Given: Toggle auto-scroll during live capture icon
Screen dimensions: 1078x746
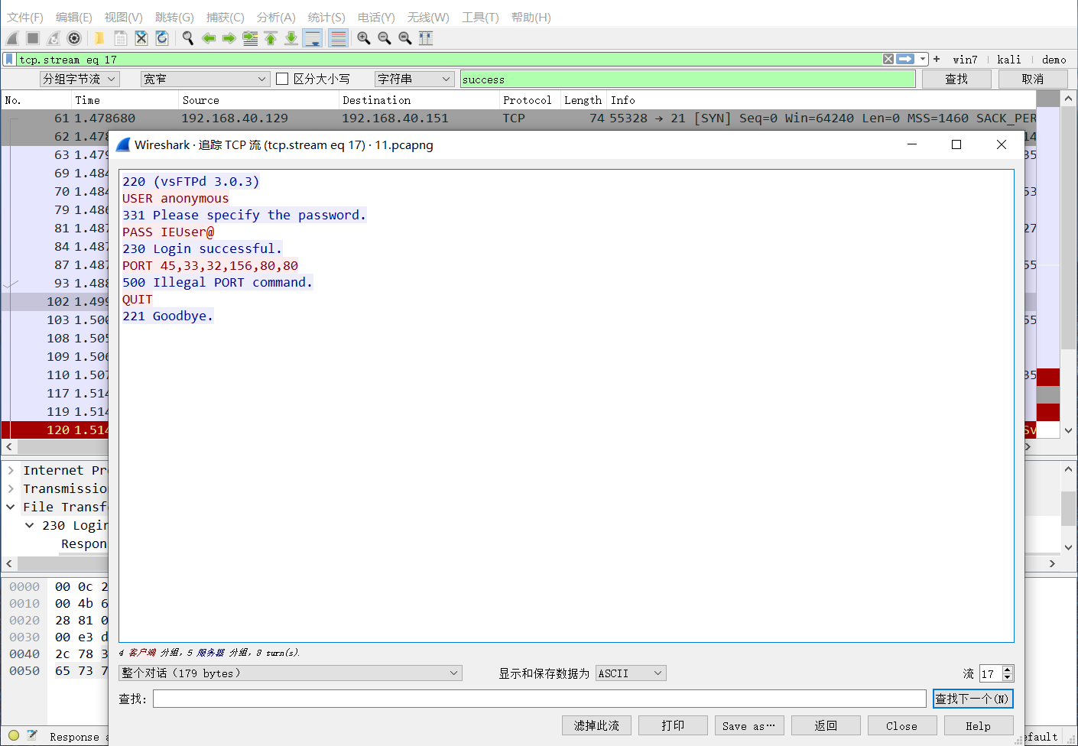Looking at the screenshot, I should coord(313,38).
